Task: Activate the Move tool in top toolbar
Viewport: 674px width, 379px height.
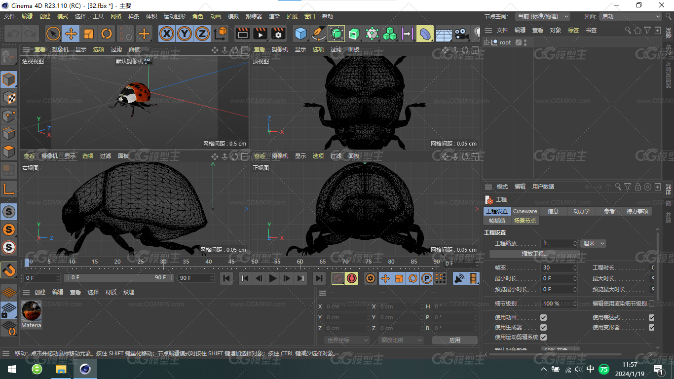Action: (x=71, y=34)
